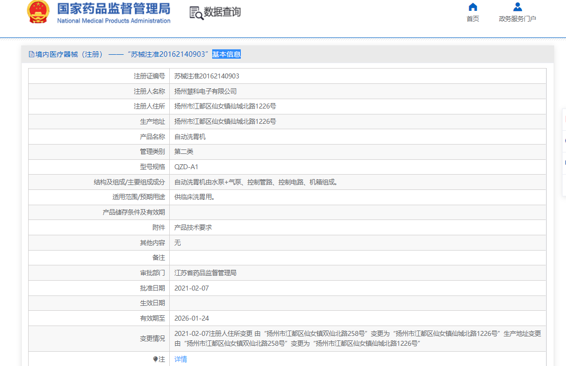Click 结构及组成/主要组成成分 label
The image size is (566, 366).
(129, 182)
